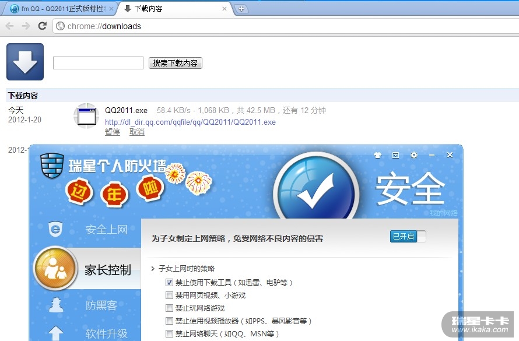Click the QQ2011.exe file name
The width and height of the screenshot is (519, 341).
126,110
